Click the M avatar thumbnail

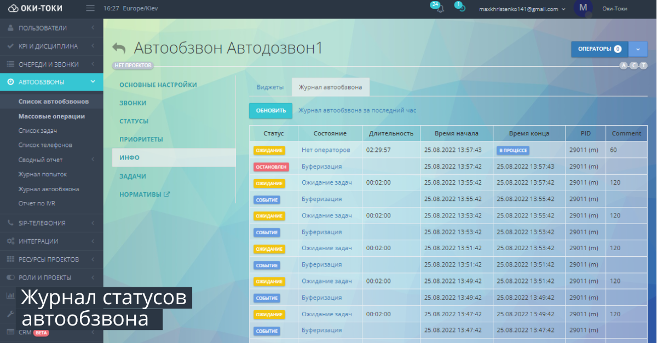pos(583,8)
